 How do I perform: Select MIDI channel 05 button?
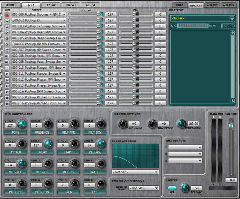[7, 39]
